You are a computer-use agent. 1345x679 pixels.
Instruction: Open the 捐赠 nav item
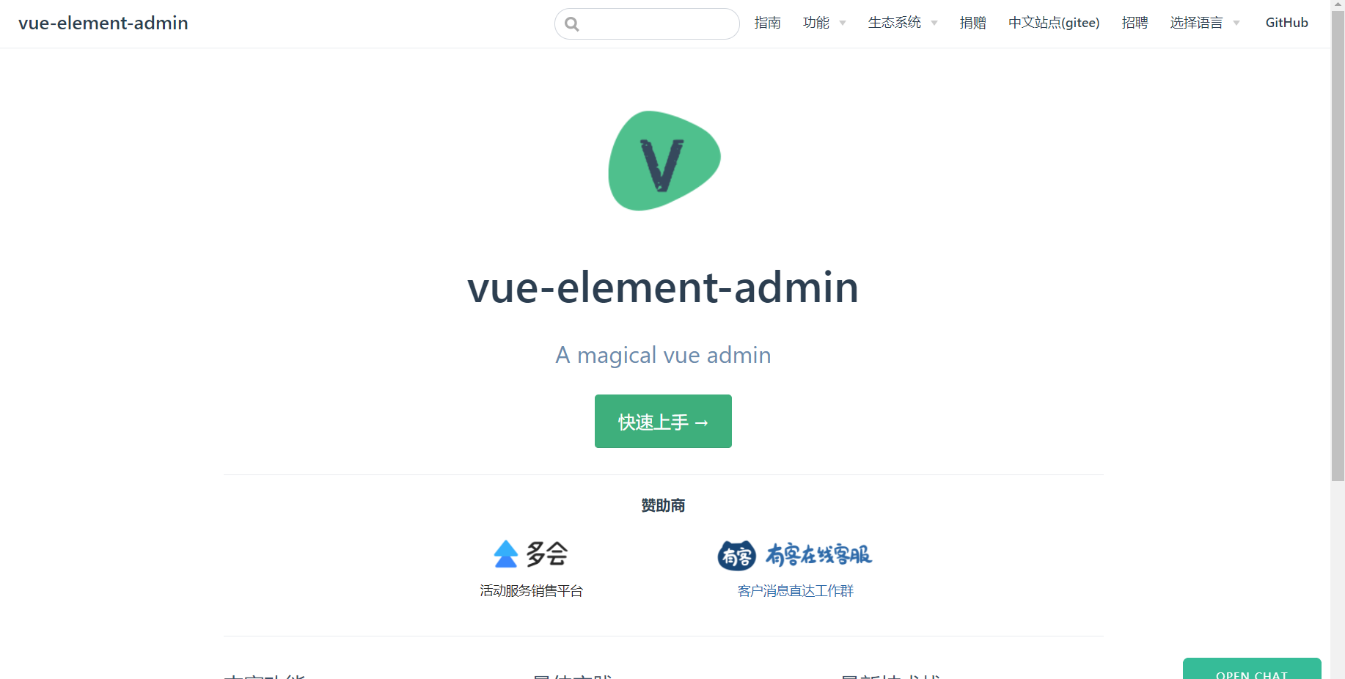[x=972, y=23]
